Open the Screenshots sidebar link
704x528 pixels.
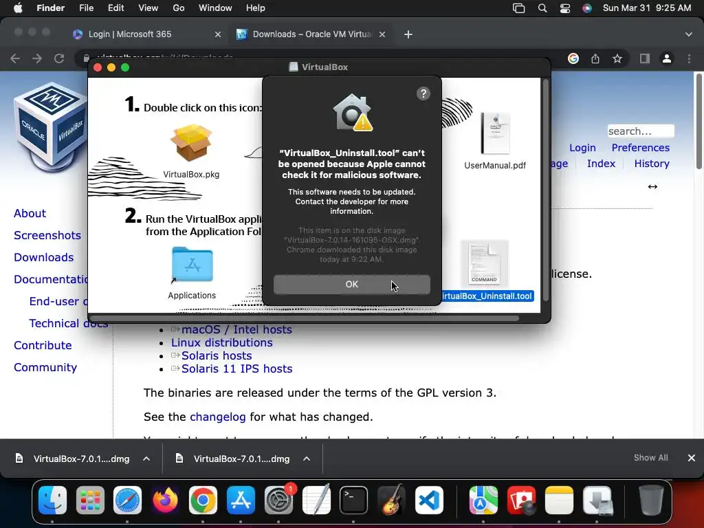coord(47,235)
